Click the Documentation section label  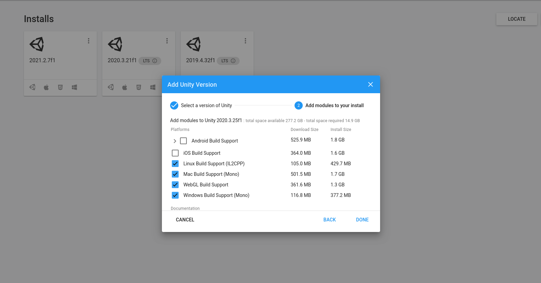tap(185, 209)
